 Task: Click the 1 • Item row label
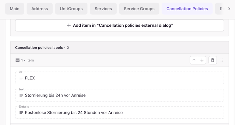coord(27,60)
